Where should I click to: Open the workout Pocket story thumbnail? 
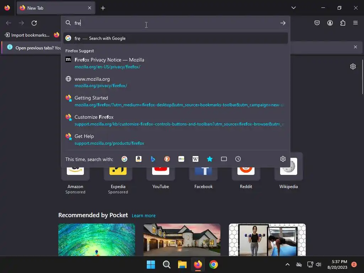click(267, 240)
